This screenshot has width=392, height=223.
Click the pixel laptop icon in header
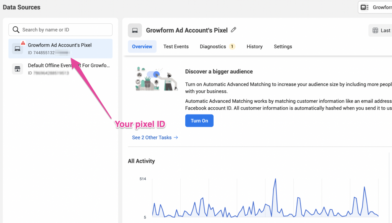tap(135, 30)
